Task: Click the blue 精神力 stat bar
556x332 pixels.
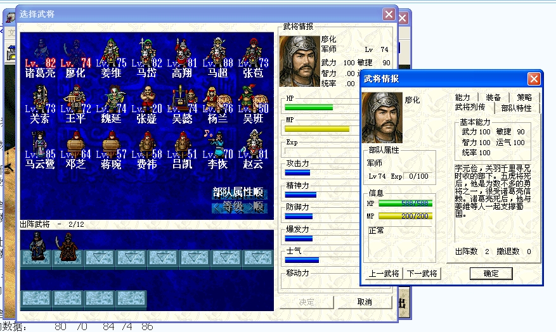Action: pyautogui.click(x=301, y=195)
